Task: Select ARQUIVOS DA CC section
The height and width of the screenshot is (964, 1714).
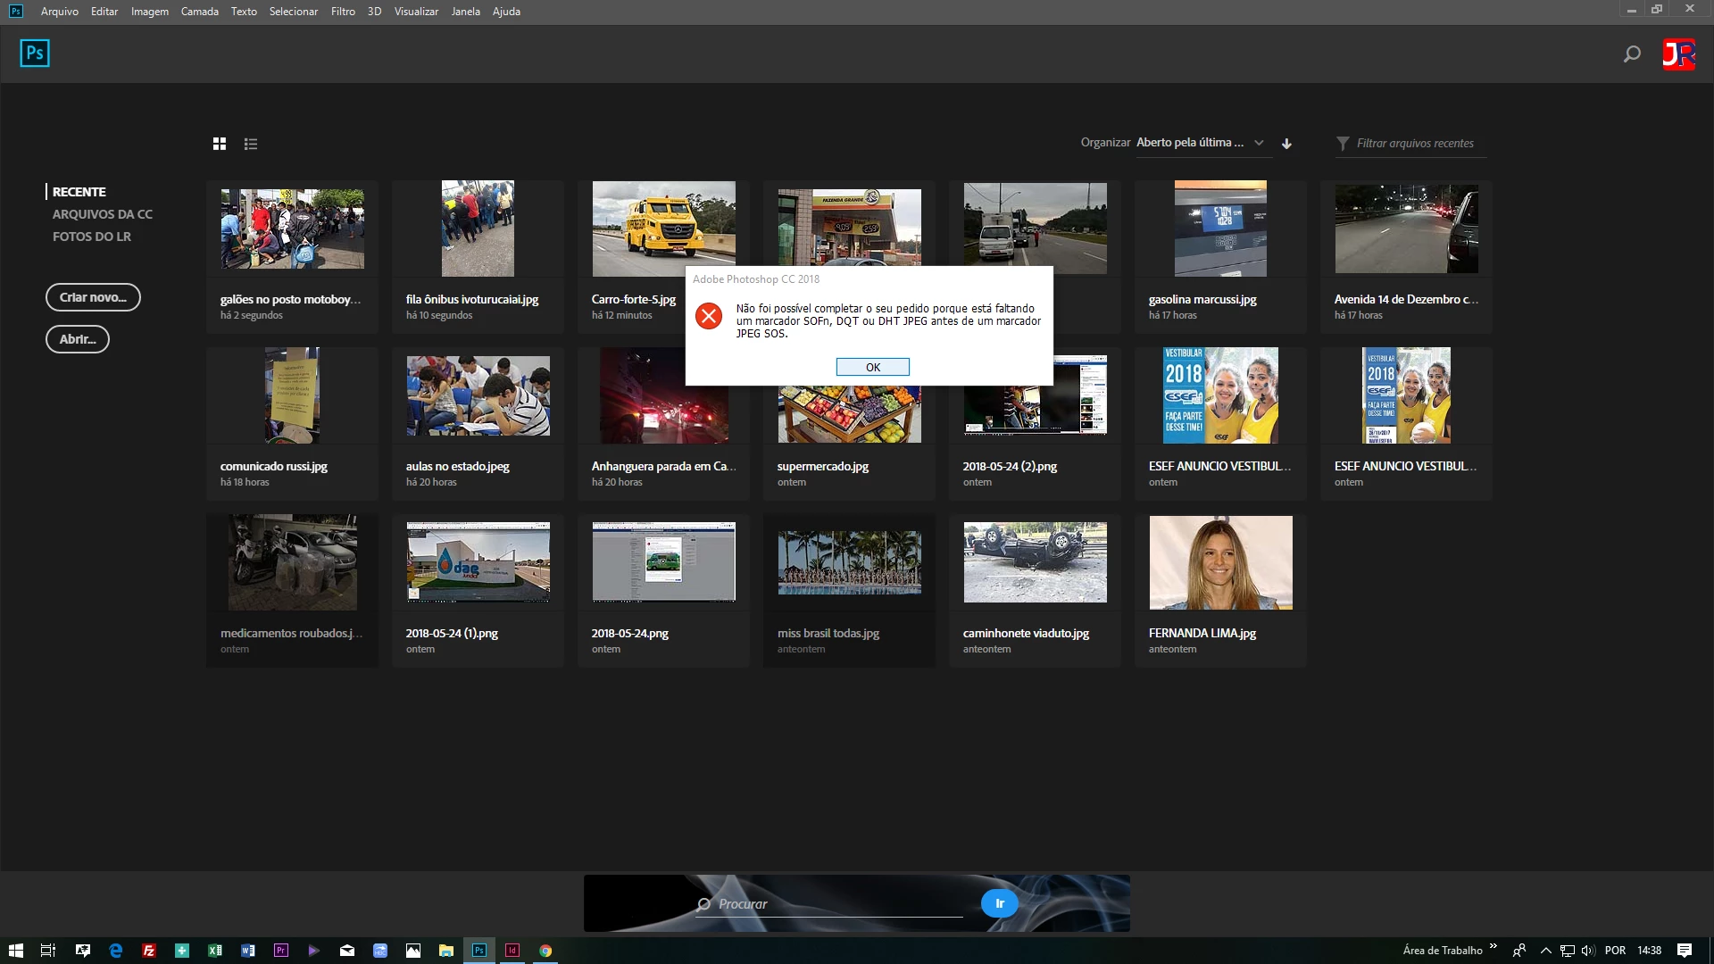Action: click(102, 214)
